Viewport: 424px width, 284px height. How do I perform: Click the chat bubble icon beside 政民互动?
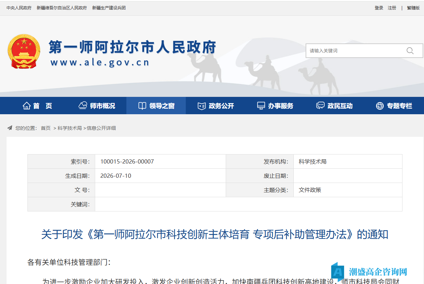click(320, 106)
